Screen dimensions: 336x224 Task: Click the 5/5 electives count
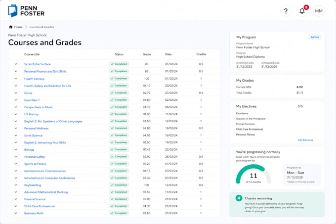[x=300, y=106]
